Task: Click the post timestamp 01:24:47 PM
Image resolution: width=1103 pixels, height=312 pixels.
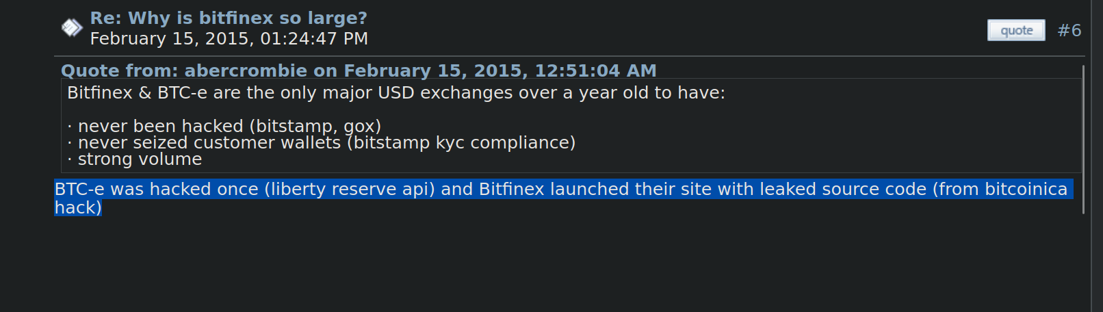Action: click(314, 39)
